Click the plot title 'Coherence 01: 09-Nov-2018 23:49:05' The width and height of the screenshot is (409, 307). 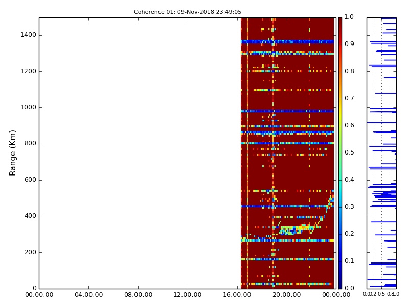point(188,12)
